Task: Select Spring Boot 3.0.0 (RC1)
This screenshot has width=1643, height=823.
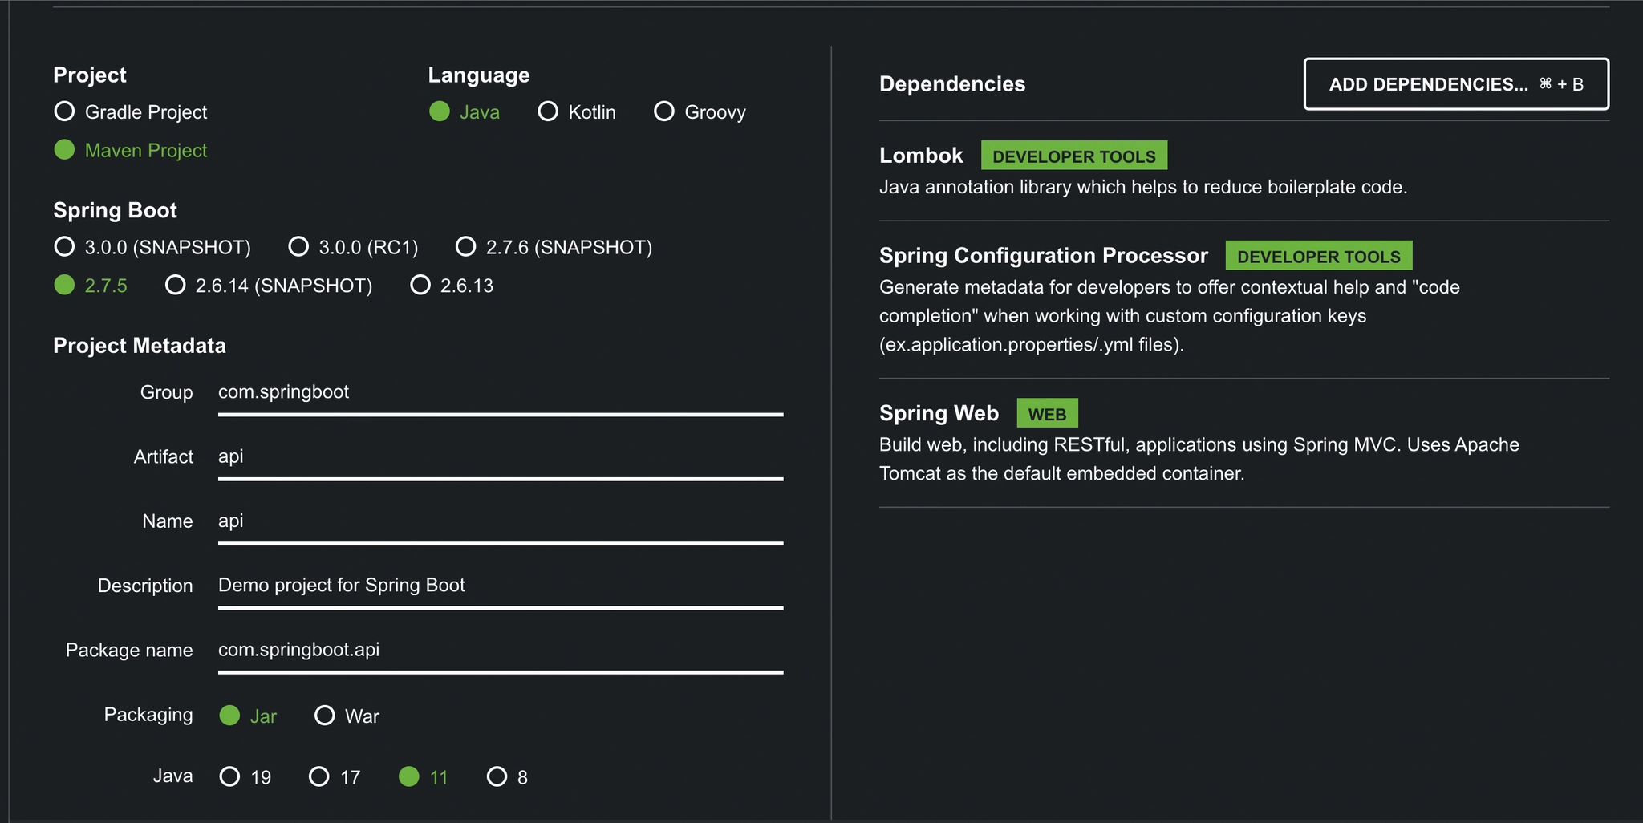Action: [298, 247]
